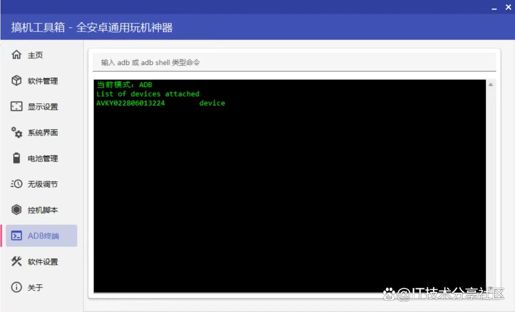The width and height of the screenshot is (515, 312).
Task: Open 软件设置 menu label
Action: click(43, 262)
